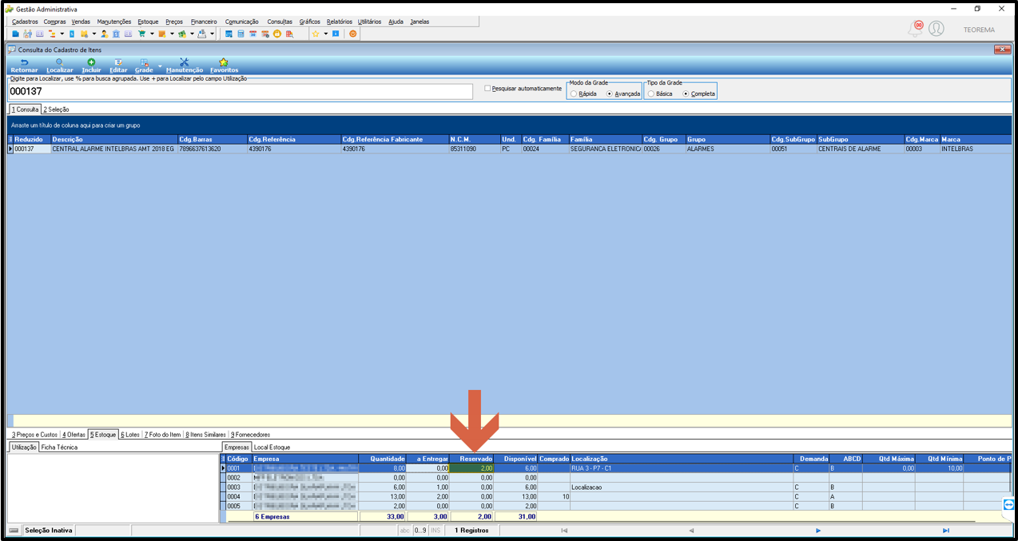Click the notifications bell icon
Screen dimensions: 1018x541
click(x=916, y=30)
